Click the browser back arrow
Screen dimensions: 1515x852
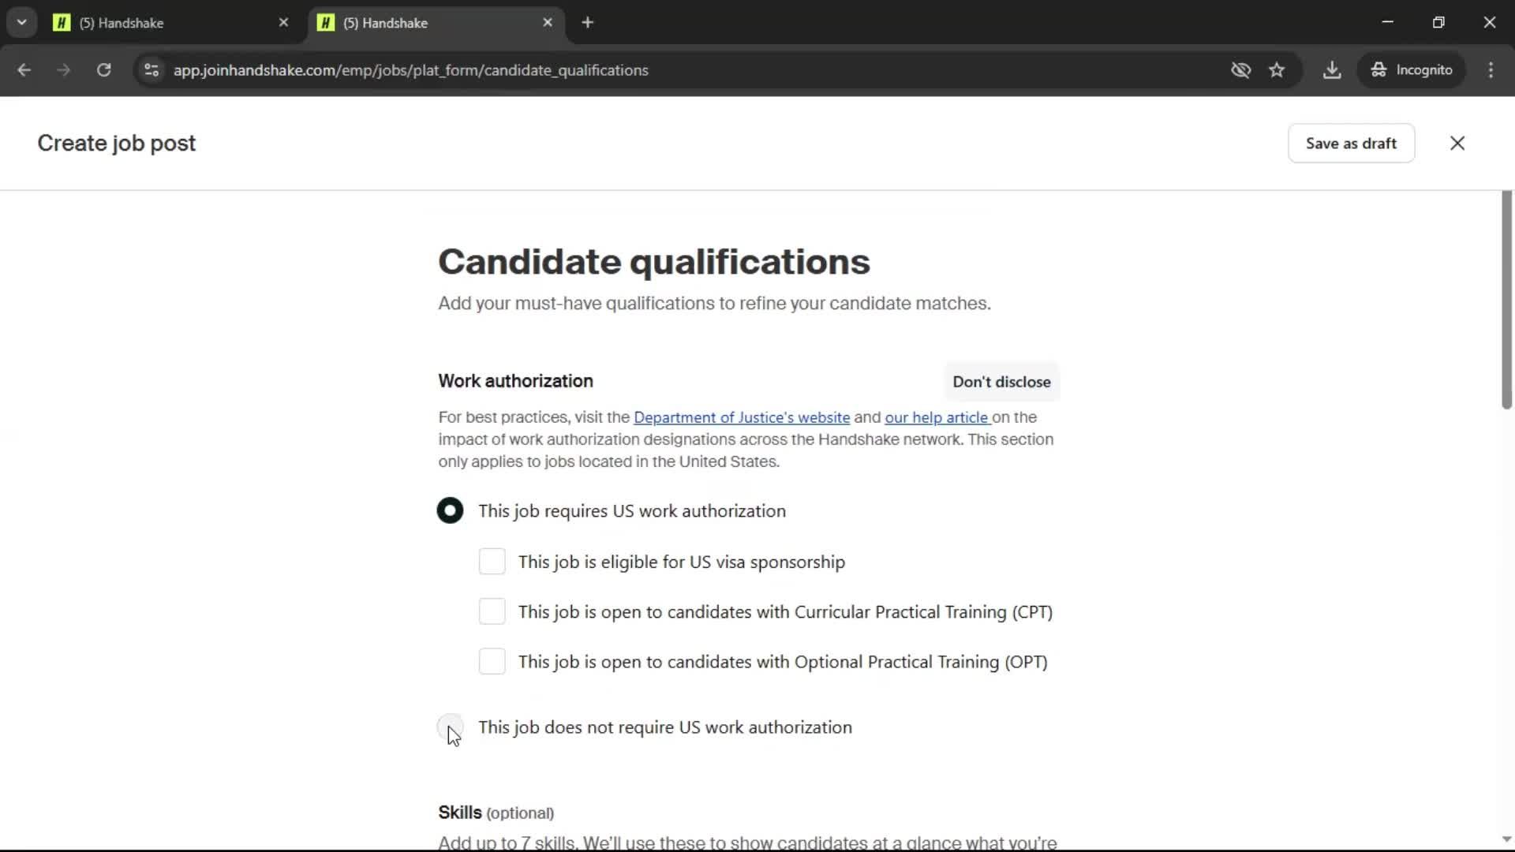coord(24,69)
